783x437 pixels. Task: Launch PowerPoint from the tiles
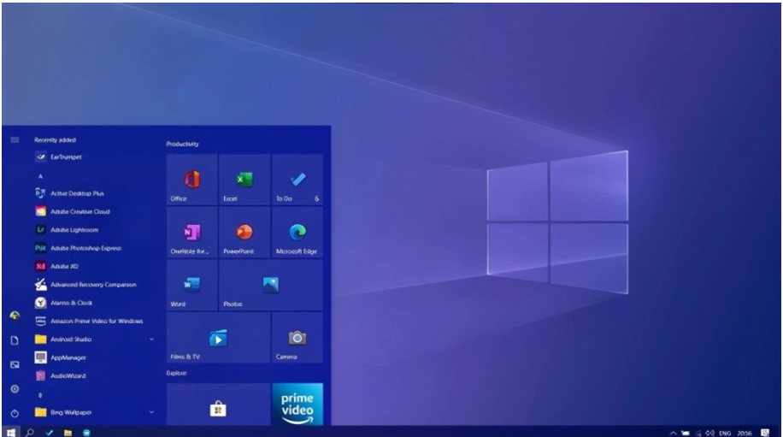[244, 233]
